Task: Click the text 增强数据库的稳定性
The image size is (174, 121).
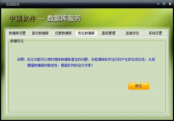Action: [42, 65]
